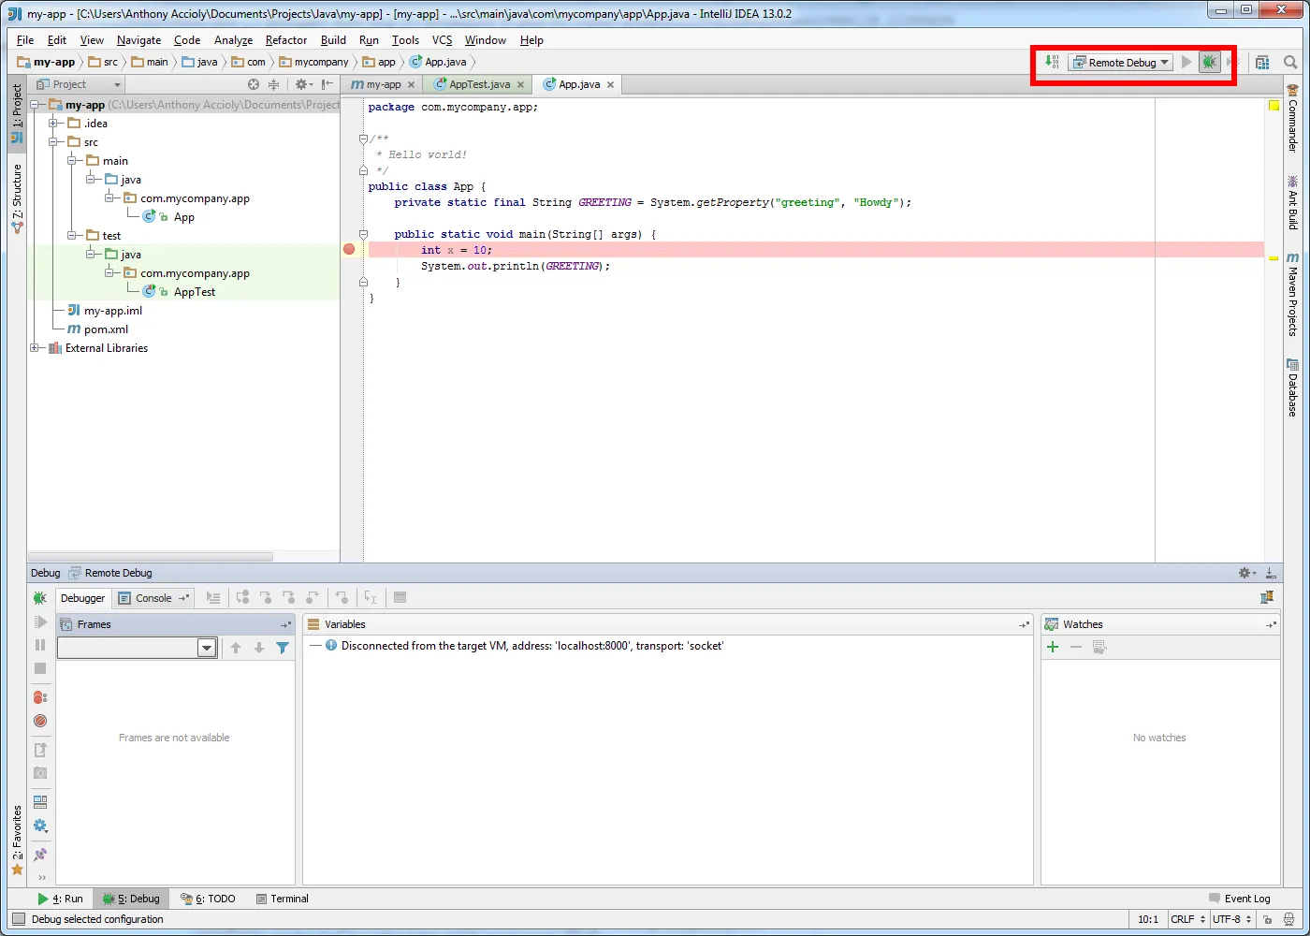This screenshot has width=1310, height=936.
Task: Pause the program in Debug panel
Action: tap(40, 645)
